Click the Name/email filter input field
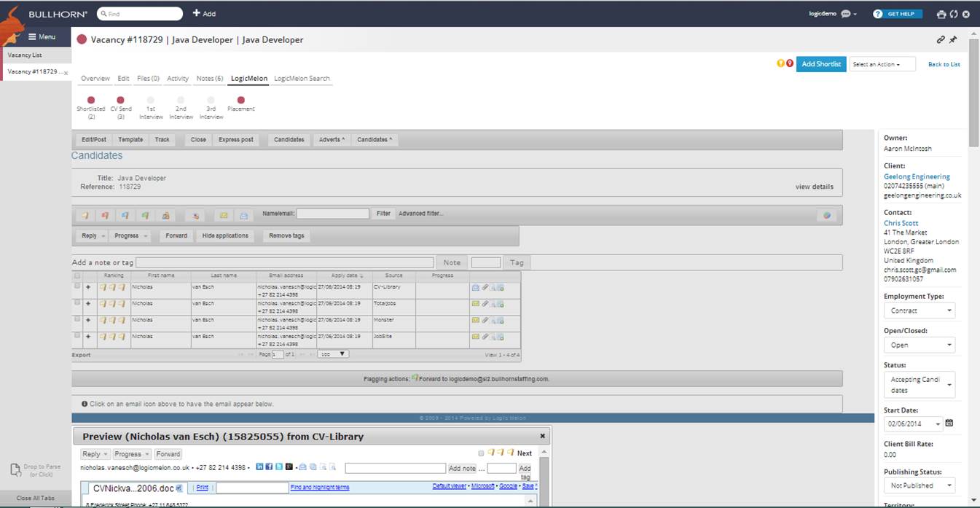The height and width of the screenshot is (508, 980). (333, 214)
